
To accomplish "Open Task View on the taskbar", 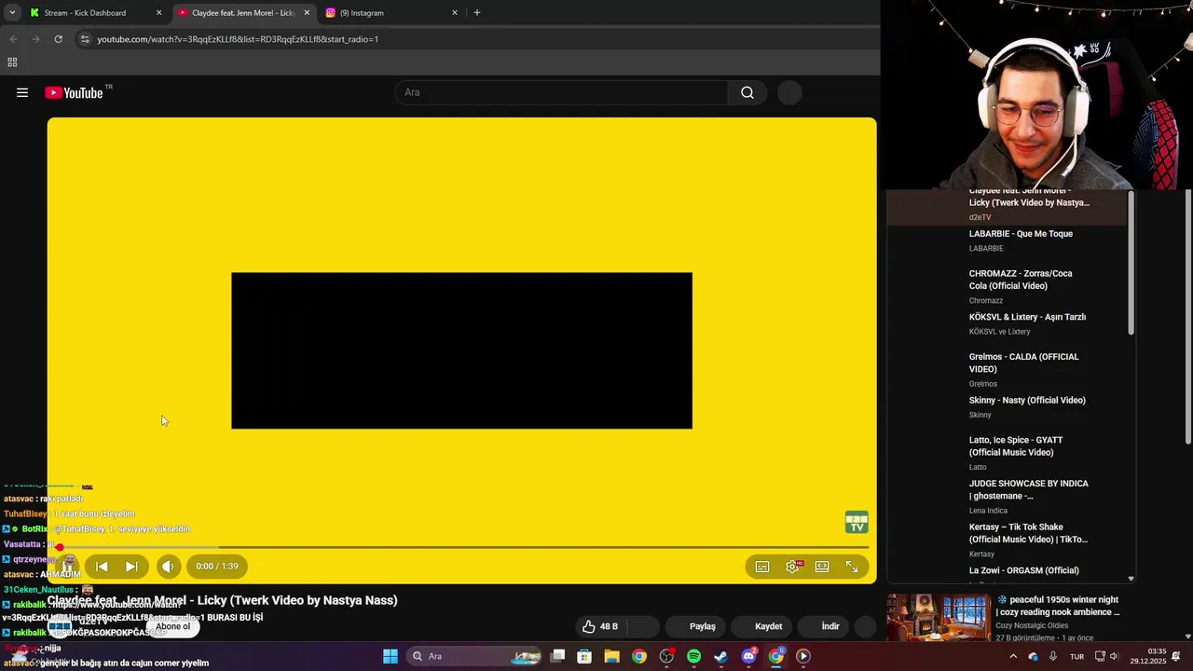I will 557,656.
